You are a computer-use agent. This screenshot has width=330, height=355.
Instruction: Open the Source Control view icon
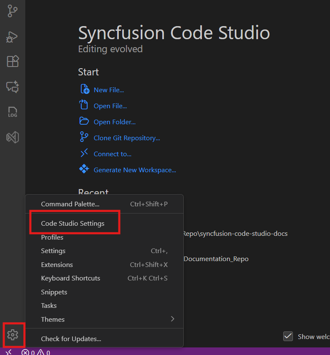click(13, 11)
